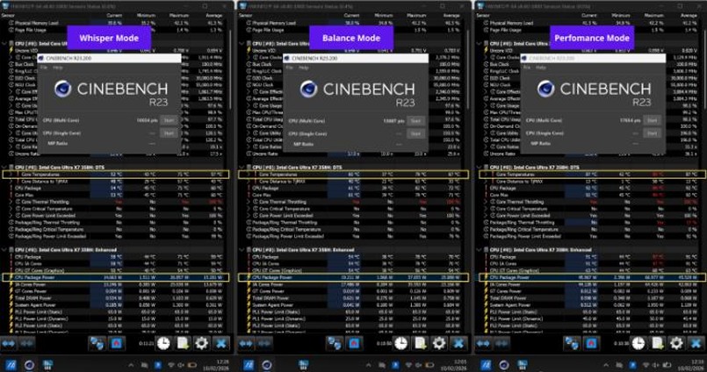Select IA Cores Power row in Performance Mode panel
The height and width of the screenshot is (372, 707).
click(590, 284)
